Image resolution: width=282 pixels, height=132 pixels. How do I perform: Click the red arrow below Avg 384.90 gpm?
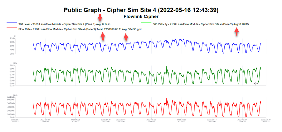126,36
